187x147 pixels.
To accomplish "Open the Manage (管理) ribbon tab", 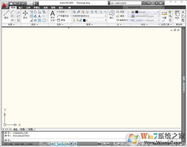I will click(x=53, y=8).
